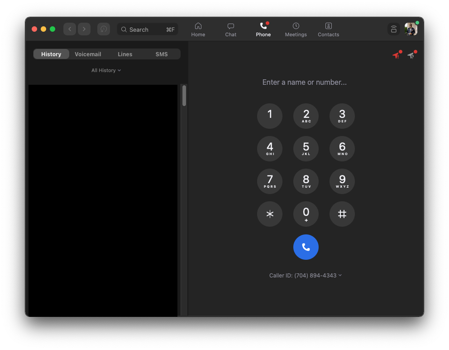Viewport: 449px width, 350px height.
Task: Click the blue call button
Action: pos(306,247)
